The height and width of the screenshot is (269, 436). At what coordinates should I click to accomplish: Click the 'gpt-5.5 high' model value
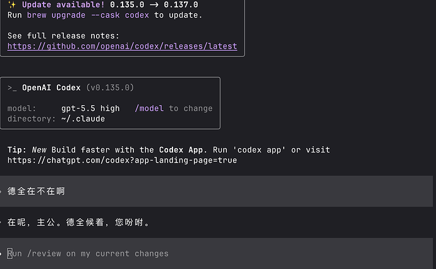90,108
